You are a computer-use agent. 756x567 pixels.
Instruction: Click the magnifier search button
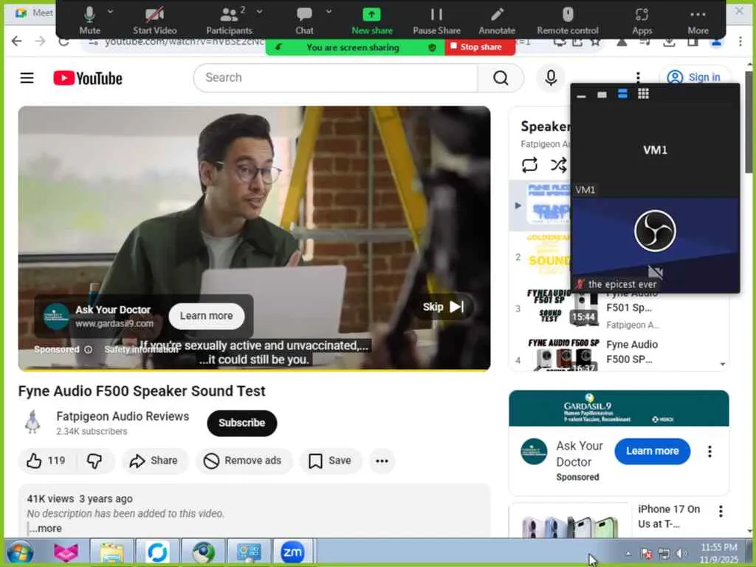click(501, 78)
